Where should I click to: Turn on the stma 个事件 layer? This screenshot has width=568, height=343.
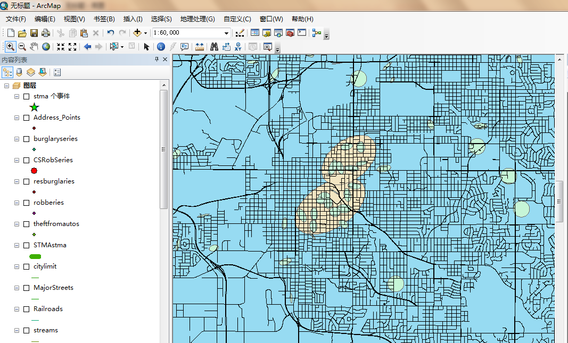click(x=27, y=97)
